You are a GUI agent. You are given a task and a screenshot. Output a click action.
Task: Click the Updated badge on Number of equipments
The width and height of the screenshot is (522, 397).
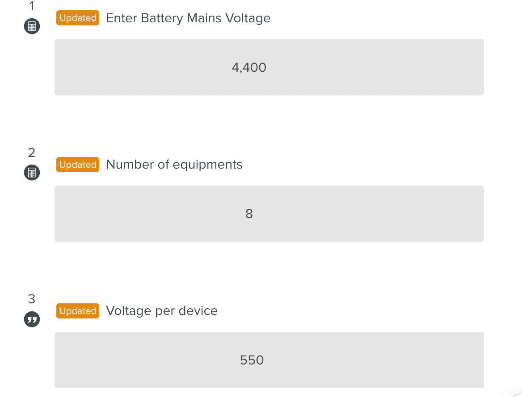pyautogui.click(x=77, y=165)
